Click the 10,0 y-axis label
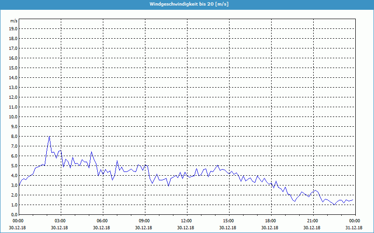The height and width of the screenshot is (233, 374). [14, 116]
